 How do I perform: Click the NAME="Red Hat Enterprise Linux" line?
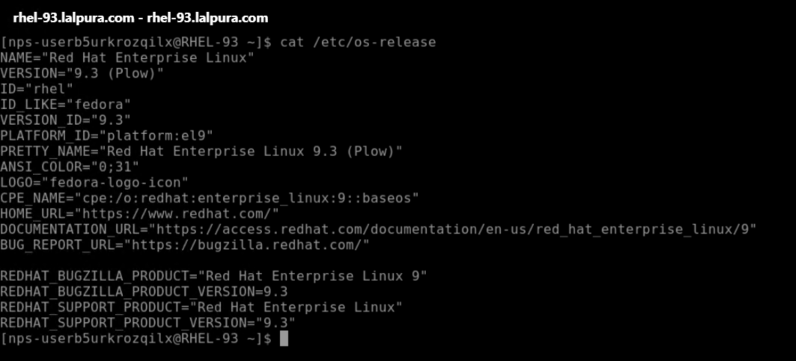[127, 58]
